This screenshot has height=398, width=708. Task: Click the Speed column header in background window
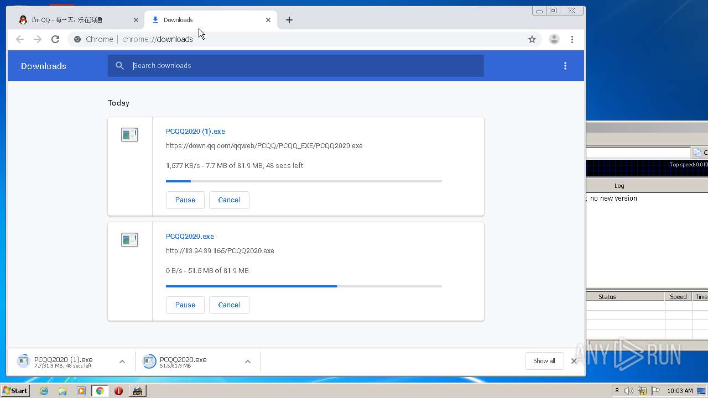(678, 297)
